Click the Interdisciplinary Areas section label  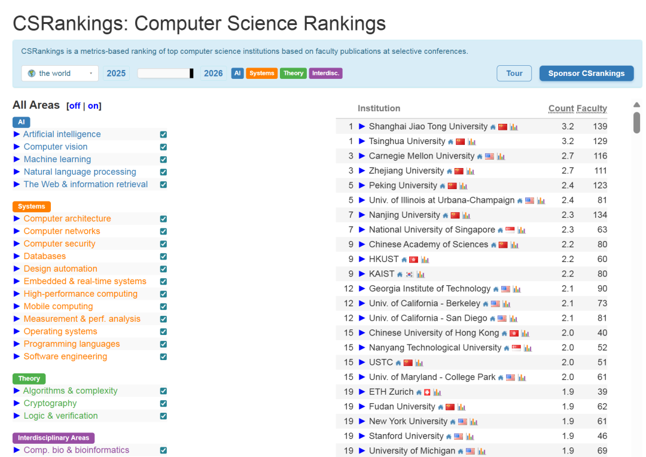(54, 438)
